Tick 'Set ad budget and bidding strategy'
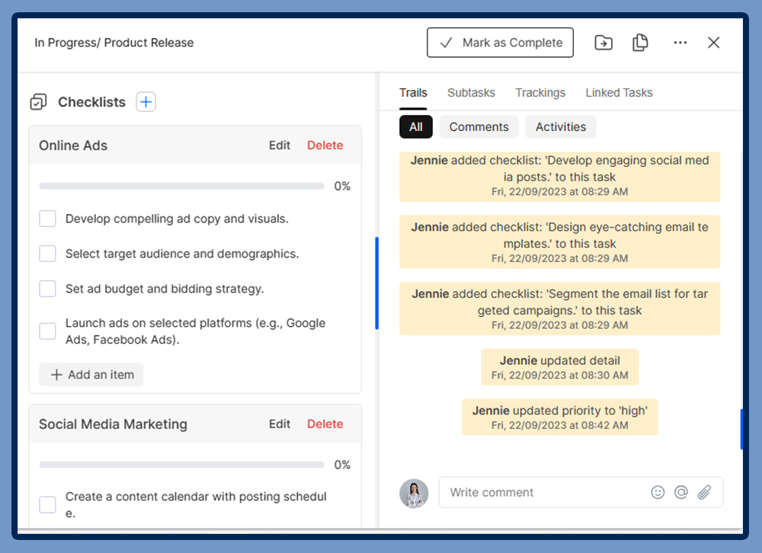This screenshot has height=553, width=762. coord(47,289)
